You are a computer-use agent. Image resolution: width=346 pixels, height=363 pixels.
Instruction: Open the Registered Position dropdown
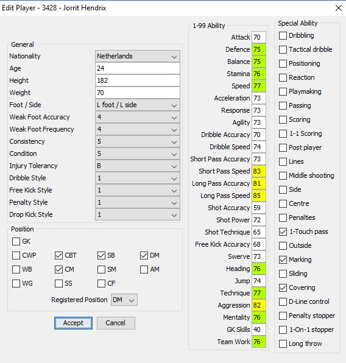click(x=124, y=300)
